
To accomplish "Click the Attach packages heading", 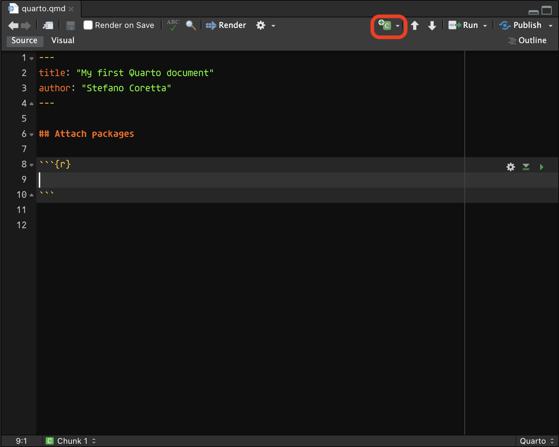I will pos(86,134).
